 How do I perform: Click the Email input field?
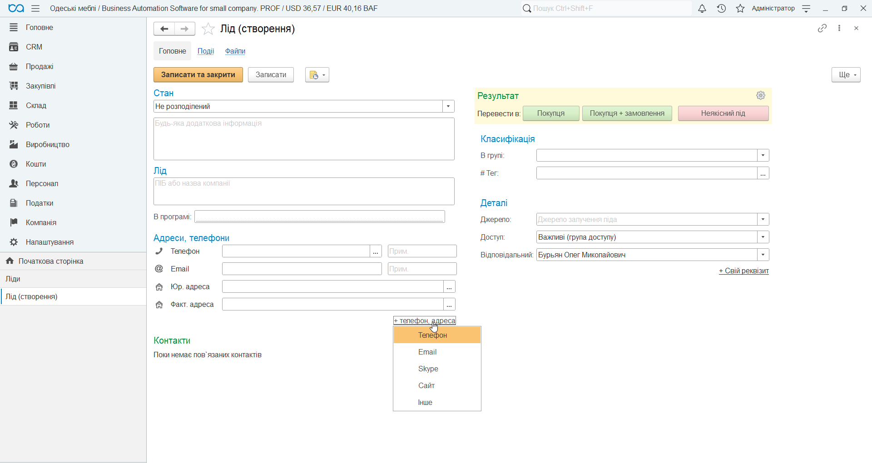(x=302, y=269)
